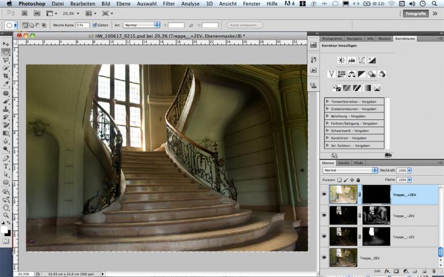Add an Exposure adjustment from Korrekturen
The width and height of the screenshot is (444, 277).
click(x=372, y=60)
